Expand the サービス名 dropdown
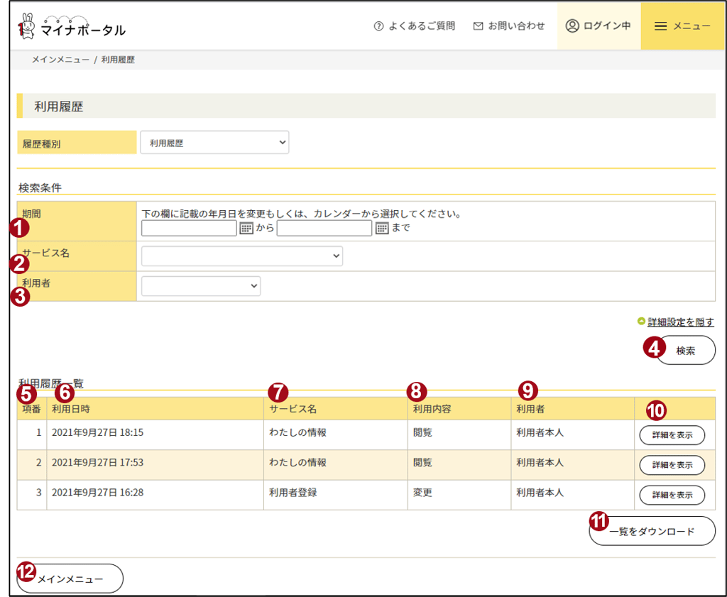Image resolution: width=727 pixels, height=597 pixels. (x=241, y=256)
